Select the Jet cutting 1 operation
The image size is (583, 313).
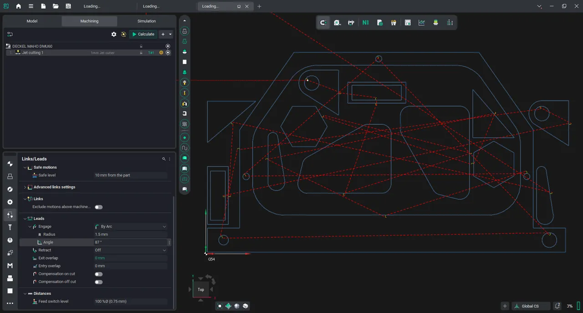(x=33, y=53)
